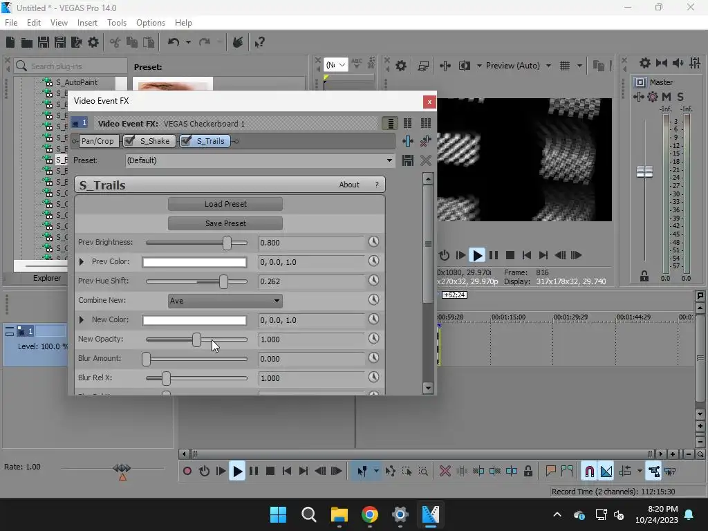
Task: Click the Load Preset button
Action: [225, 204]
